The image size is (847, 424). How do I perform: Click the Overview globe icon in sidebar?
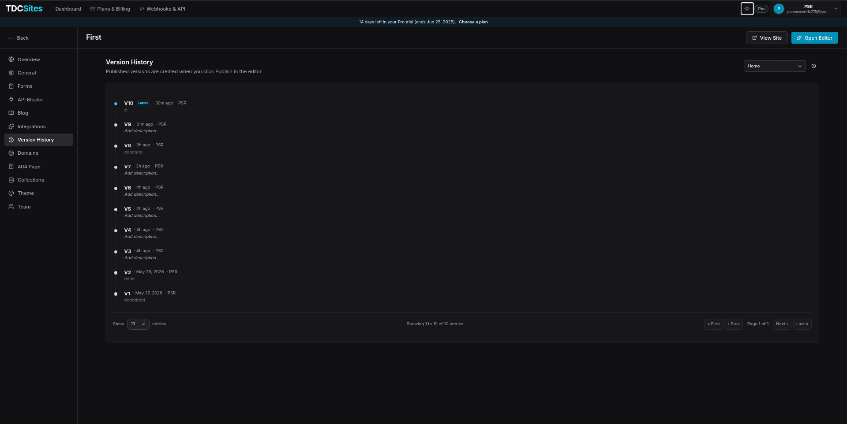coord(11,60)
